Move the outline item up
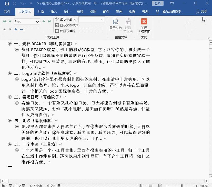 point(4,29)
